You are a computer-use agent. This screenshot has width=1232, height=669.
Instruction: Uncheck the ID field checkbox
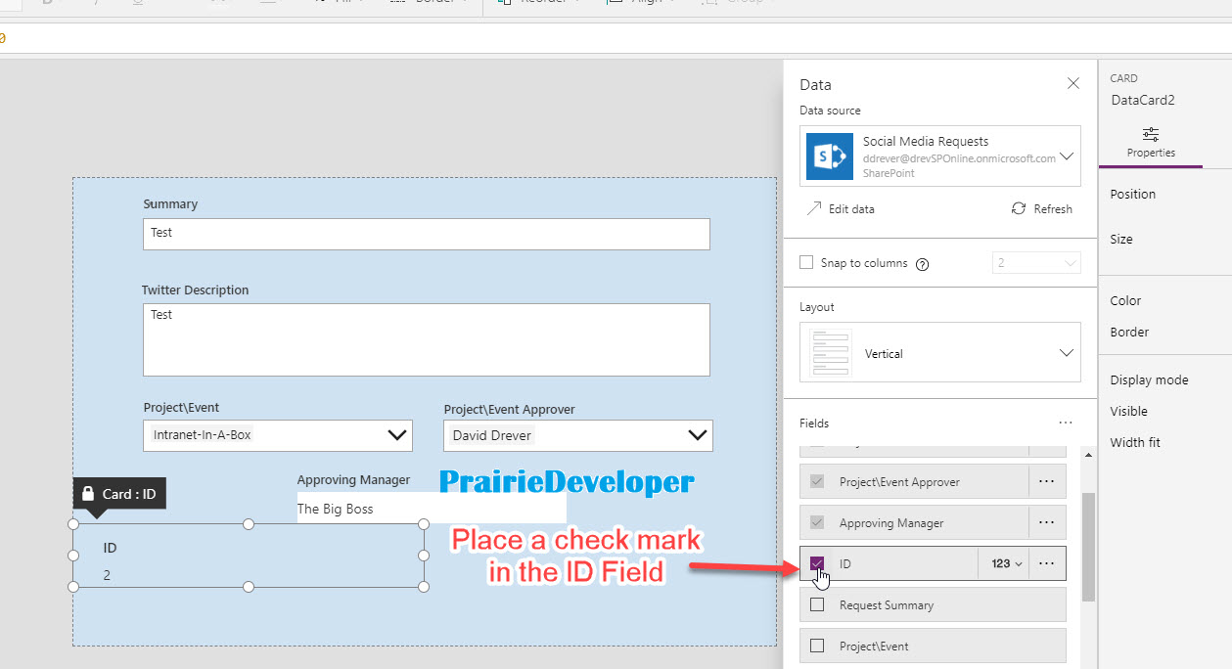click(818, 564)
